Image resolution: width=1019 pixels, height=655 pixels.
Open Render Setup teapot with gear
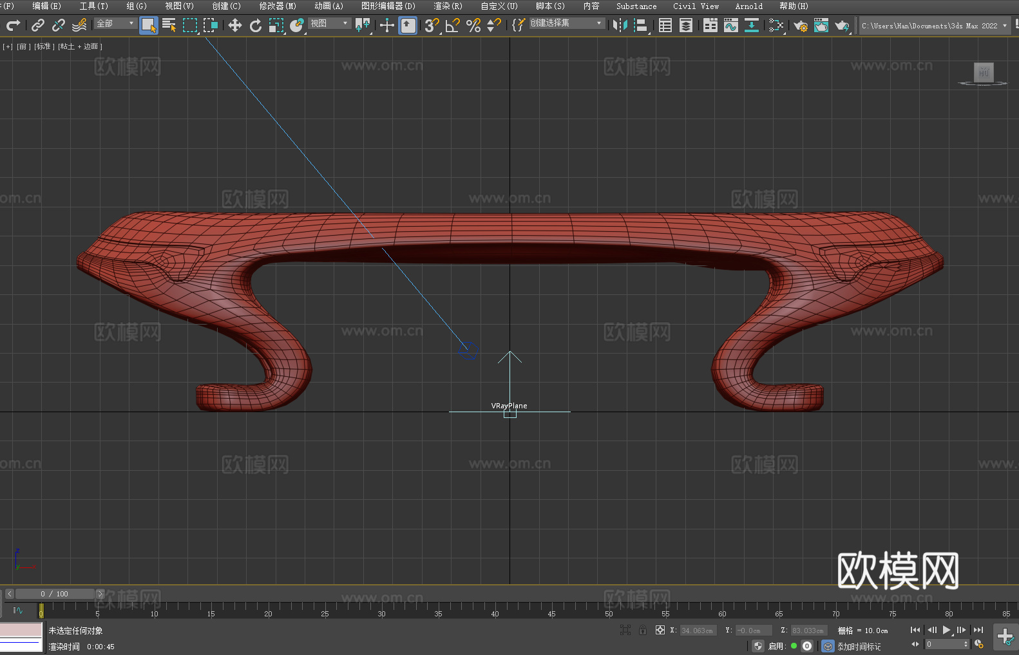pos(801,25)
